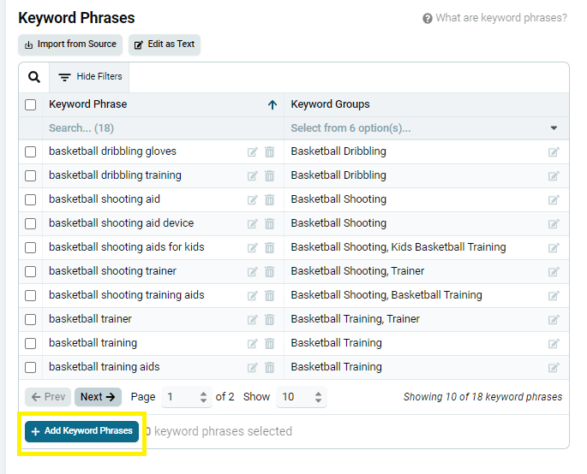Image resolution: width=587 pixels, height=474 pixels.
Task: Click Import from Source
Action: coord(70,44)
